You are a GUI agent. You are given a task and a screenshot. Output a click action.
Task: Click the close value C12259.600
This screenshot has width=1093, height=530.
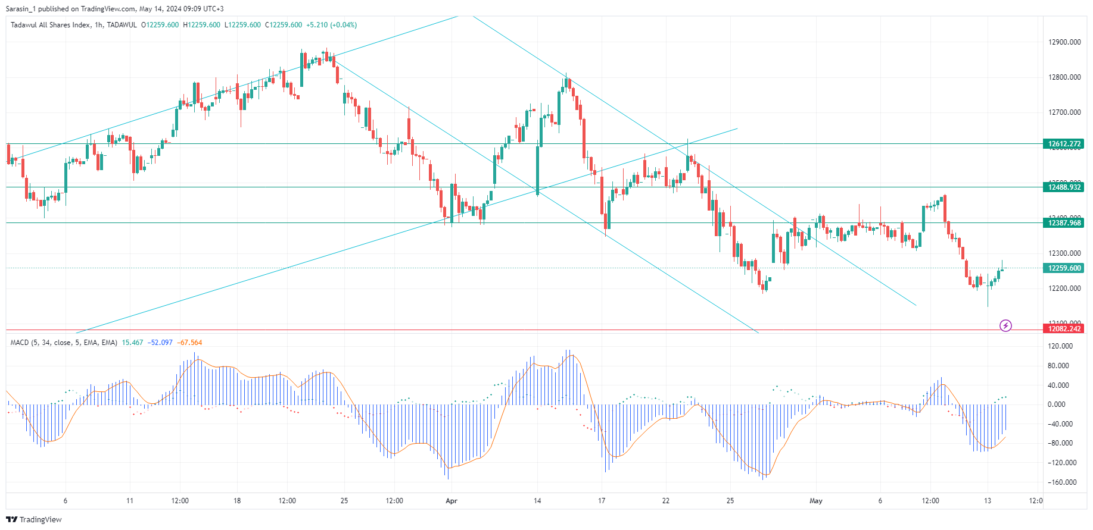(284, 25)
